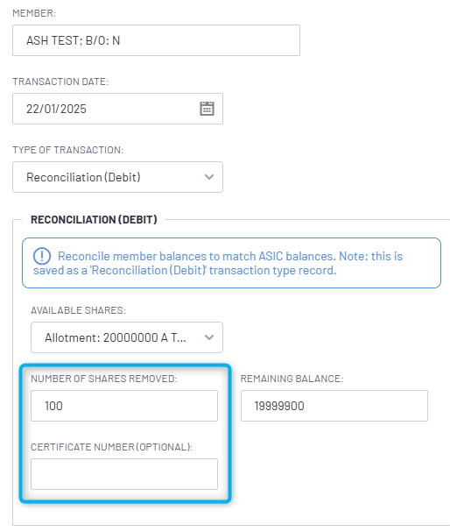Image resolution: width=450 pixels, height=532 pixels.
Task: Click the empty Certificate Number field
Action: click(124, 474)
